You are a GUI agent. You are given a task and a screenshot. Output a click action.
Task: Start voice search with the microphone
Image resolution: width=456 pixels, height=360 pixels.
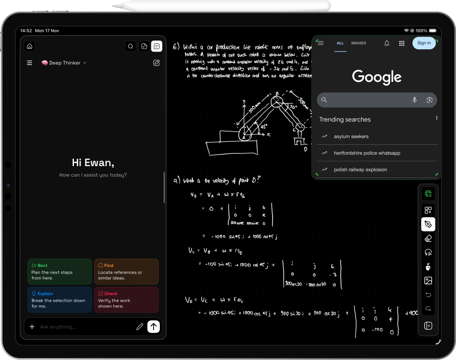point(415,100)
